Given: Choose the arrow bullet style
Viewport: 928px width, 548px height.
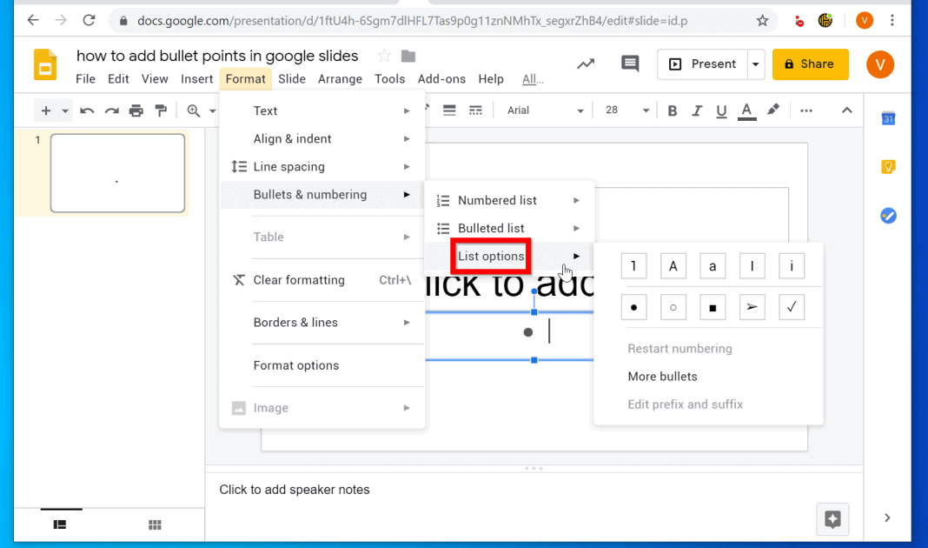Looking at the screenshot, I should [x=752, y=306].
